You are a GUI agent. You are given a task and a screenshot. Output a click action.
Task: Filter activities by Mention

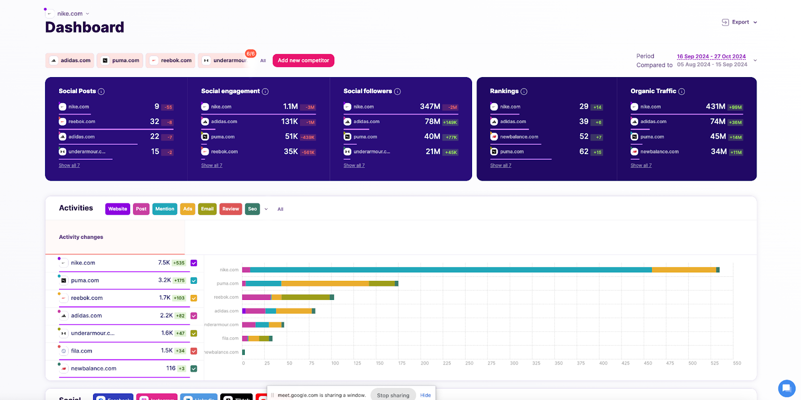165,209
